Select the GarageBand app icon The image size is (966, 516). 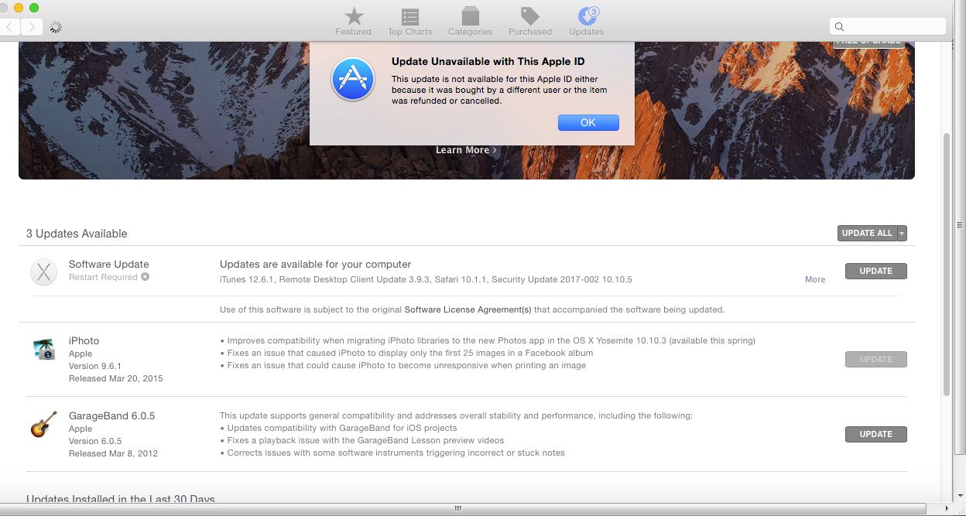pos(43,424)
